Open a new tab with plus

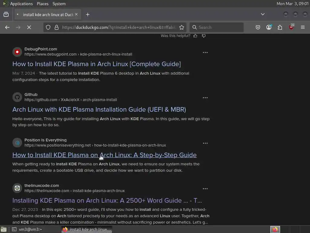click(87, 15)
